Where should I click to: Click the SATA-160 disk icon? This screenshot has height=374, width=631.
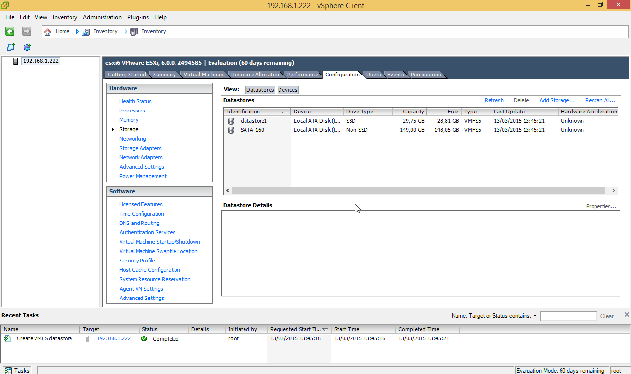[x=231, y=130]
